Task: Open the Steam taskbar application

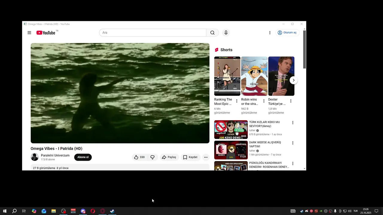Action: click(112, 211)
